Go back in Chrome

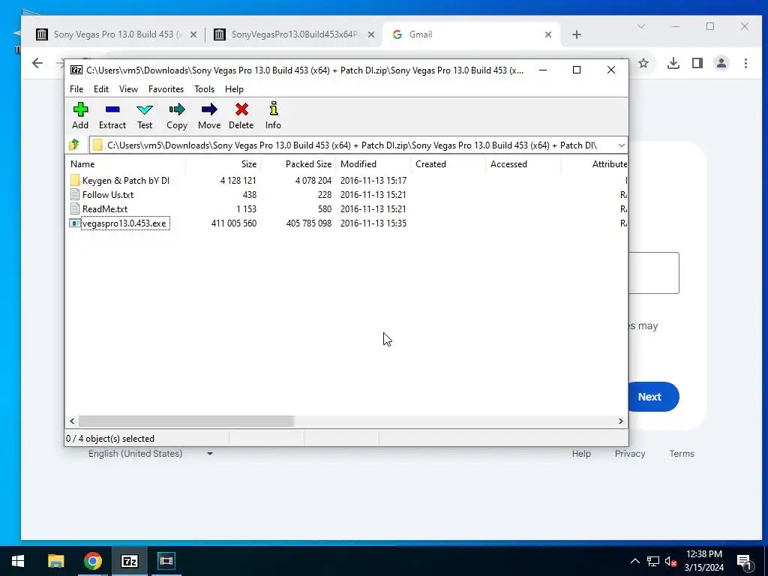[x=37, y=63]
